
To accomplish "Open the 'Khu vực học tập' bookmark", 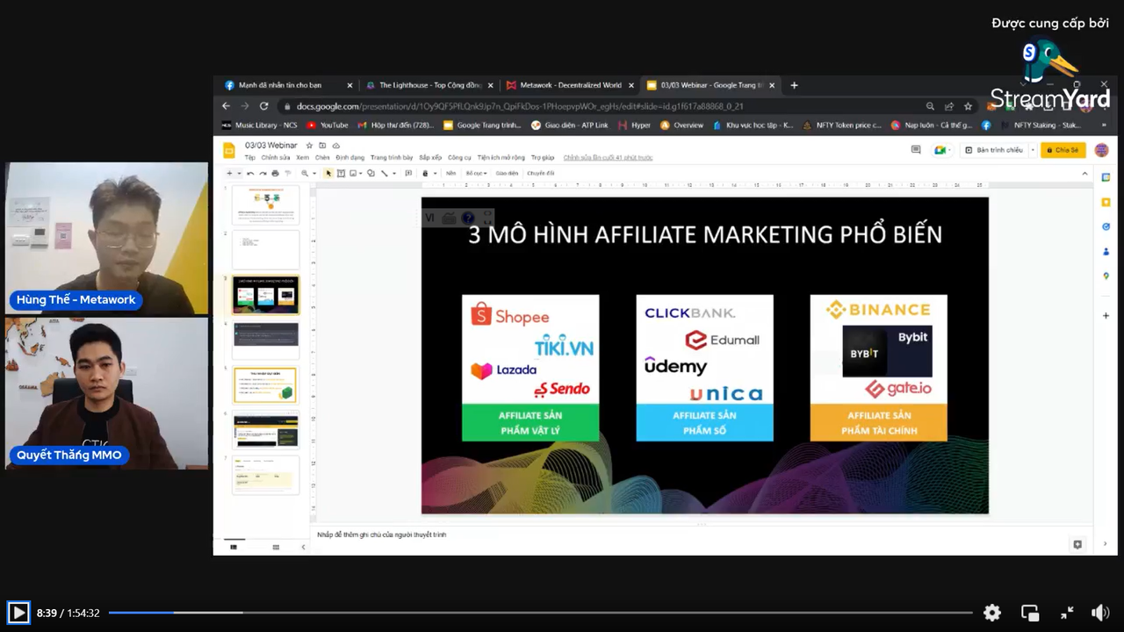I will [x=754, y=126].
